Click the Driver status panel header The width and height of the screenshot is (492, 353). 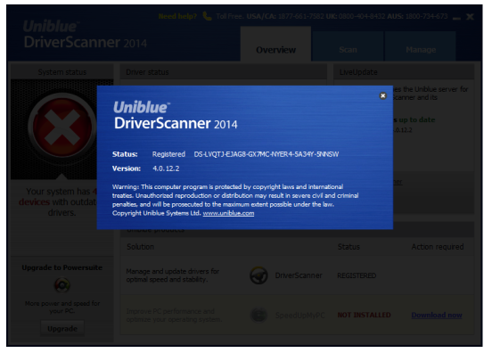pos(224,72)
